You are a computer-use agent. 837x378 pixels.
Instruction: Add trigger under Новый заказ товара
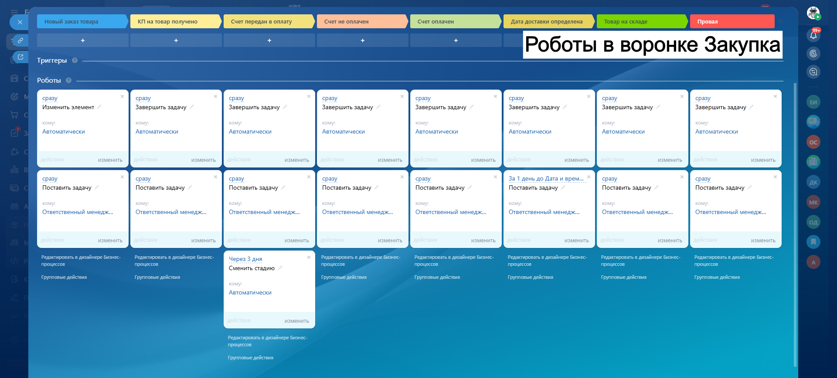pyautogui.click(x=82, y=40)
